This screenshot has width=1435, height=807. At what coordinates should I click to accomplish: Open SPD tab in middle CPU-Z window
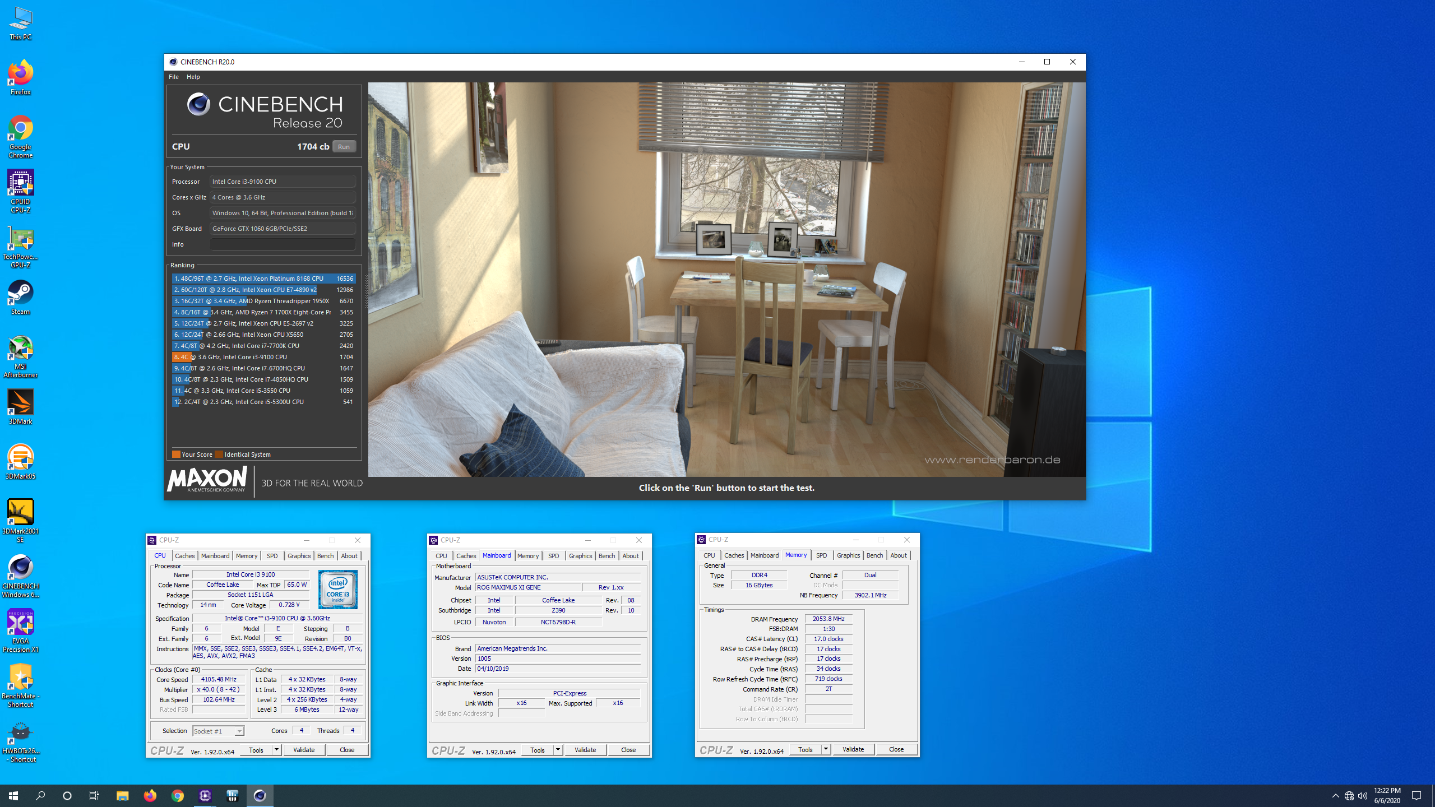point(553,556)
